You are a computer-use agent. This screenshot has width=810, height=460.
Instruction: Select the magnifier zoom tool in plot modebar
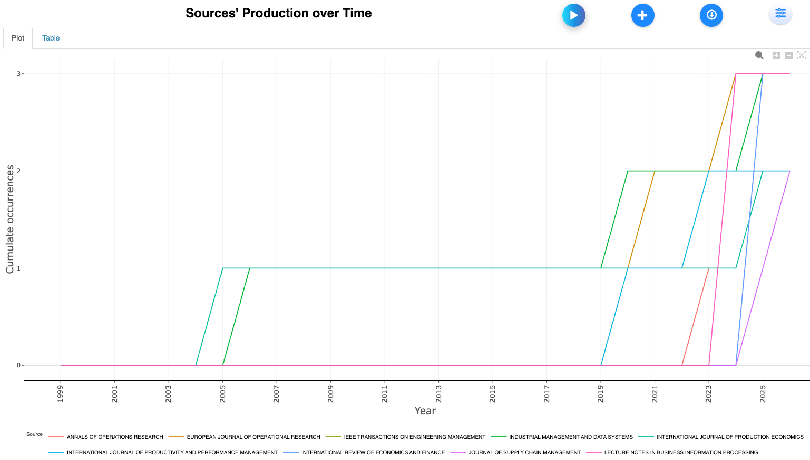tap(759, 55)
